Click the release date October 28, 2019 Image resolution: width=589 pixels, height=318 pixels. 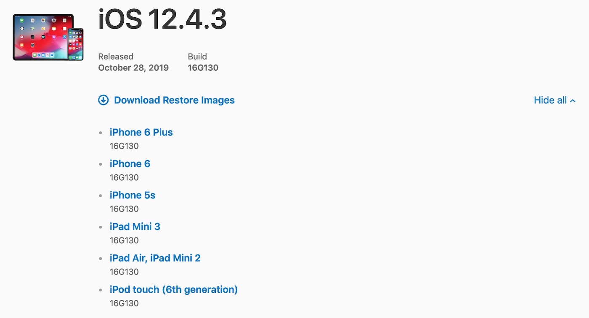[133, 68]
